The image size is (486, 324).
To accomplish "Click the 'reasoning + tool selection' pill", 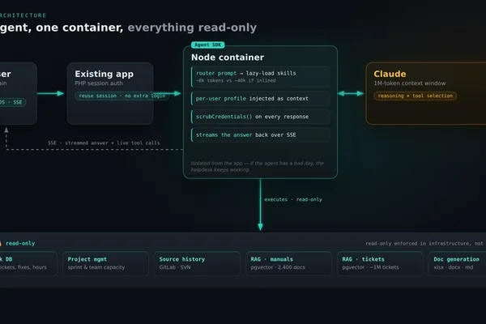I will 415,96.
